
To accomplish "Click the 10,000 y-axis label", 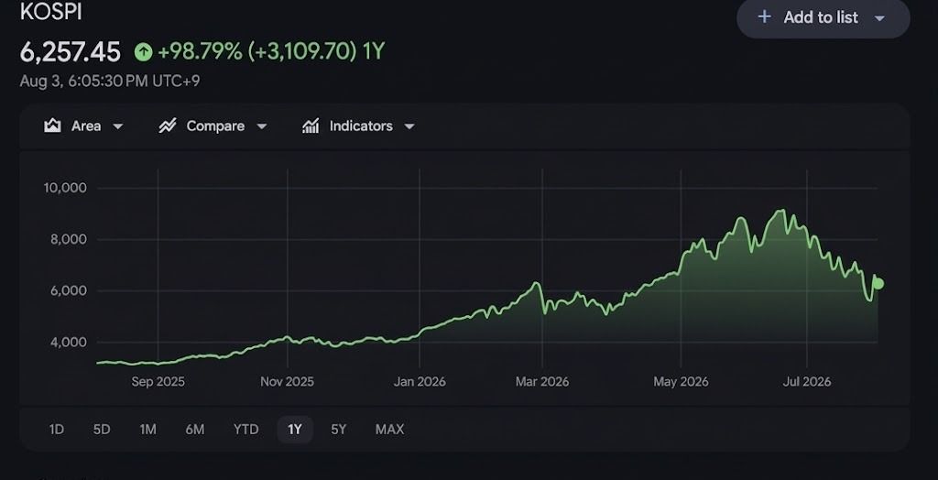I will pos(65,188).
